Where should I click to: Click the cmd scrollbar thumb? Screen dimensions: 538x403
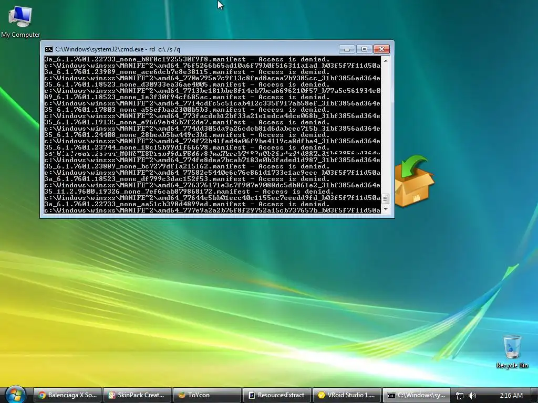(x=386, y=199)
